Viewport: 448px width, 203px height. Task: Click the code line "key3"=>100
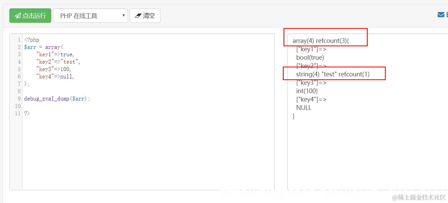coord(54,69)
